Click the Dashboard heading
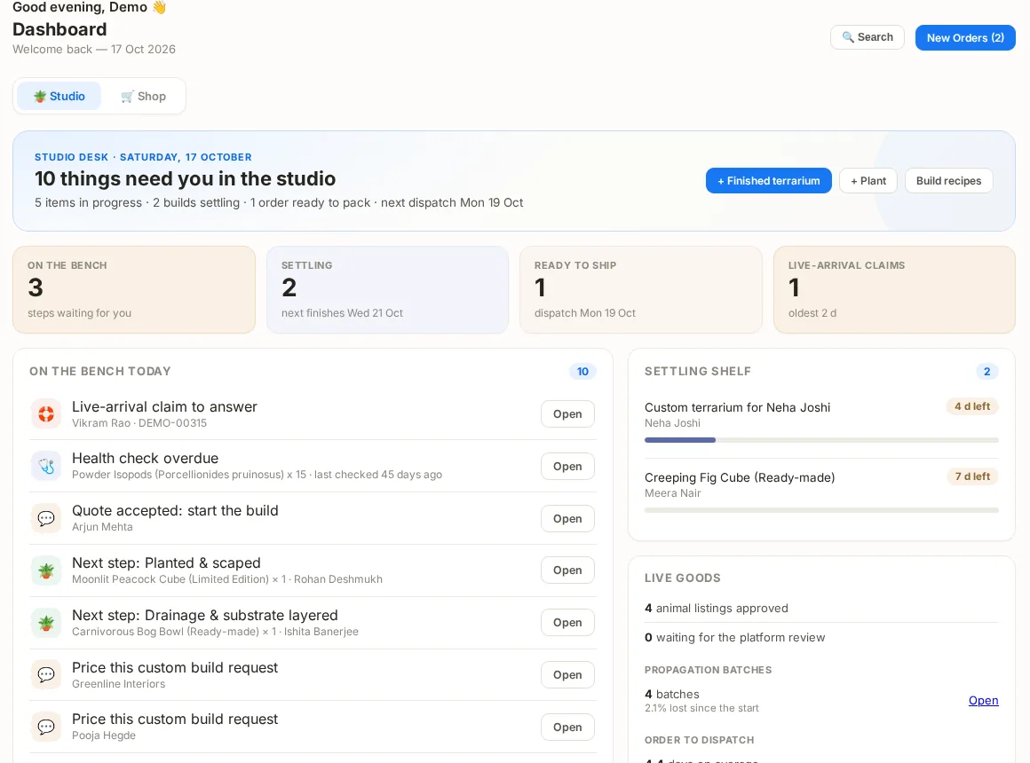The image size is (1030, 763). pos(59,29)
